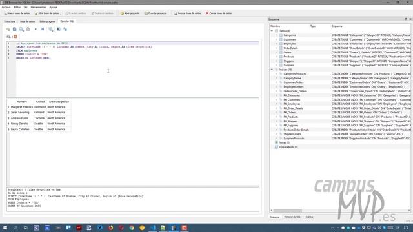The height and width of the screenshot is (232, 413).
Task: Click the Categories table icon
Action: (281, 35)
